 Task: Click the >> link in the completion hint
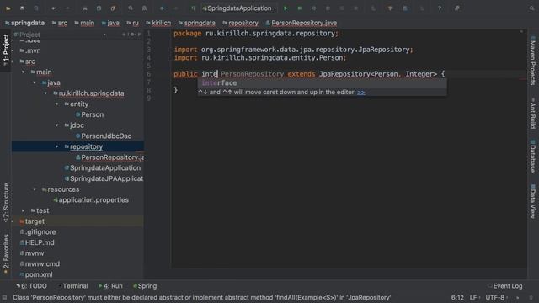coord(361,93)
